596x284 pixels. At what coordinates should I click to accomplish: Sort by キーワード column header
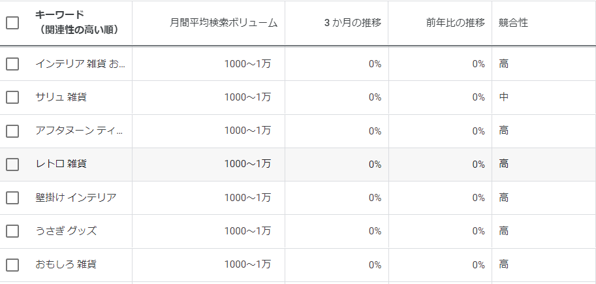point(76,23)
